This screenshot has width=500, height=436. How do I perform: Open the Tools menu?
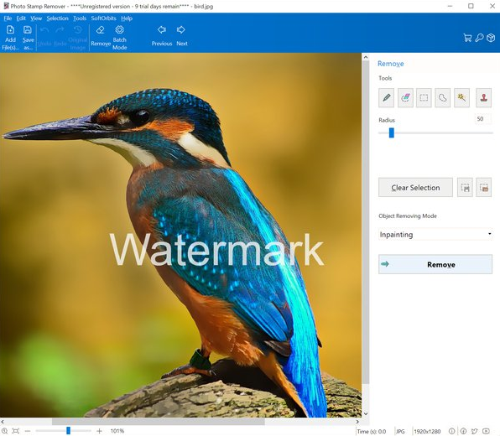click(80, 18)
